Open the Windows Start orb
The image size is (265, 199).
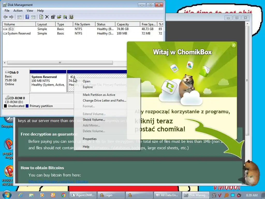6,195
